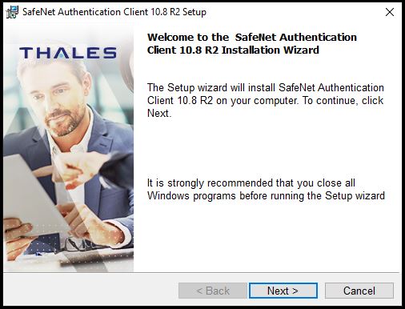The image size is (405, 309).
Task: Click the word "Next." in the body text
Action: (x=159, y=114)
